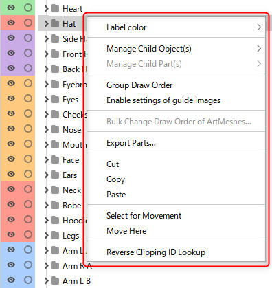
Task: Select the Neck part in the tree
Action: 71,190
